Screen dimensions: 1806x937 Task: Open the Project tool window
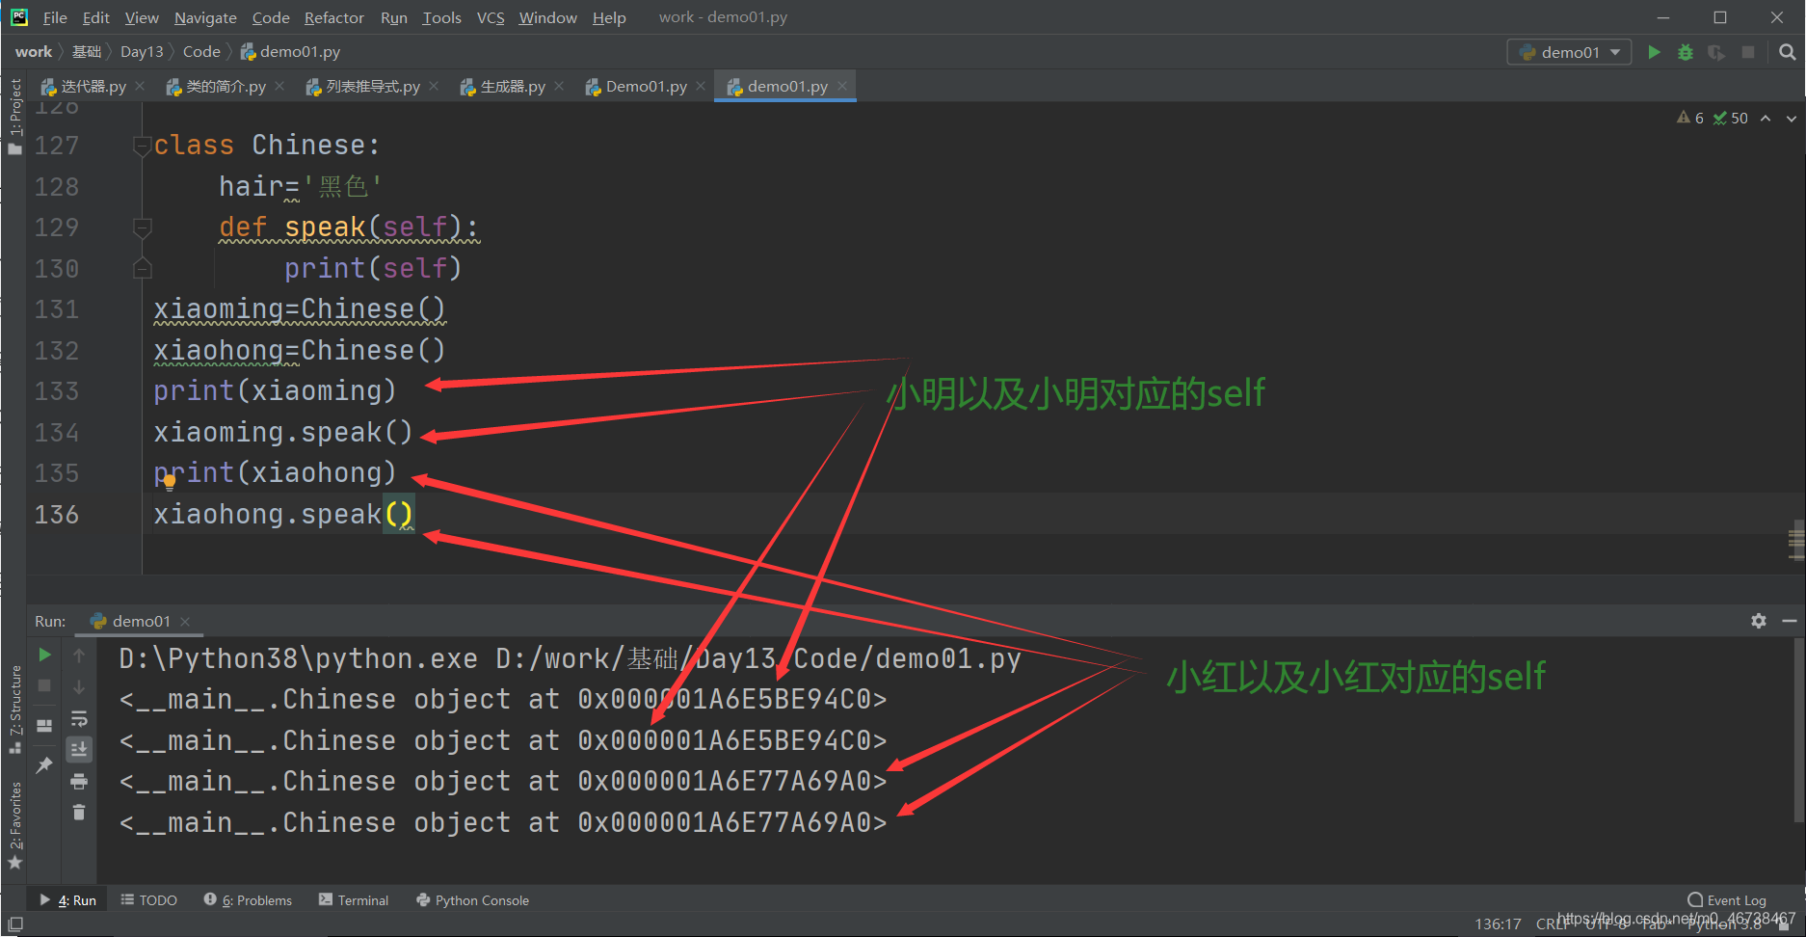pyautogui.click(x=14, y=116)
